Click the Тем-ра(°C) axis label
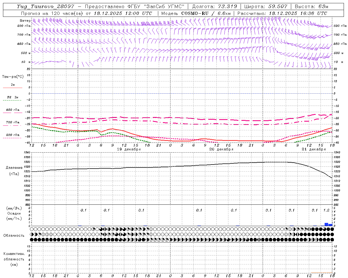Screen dimensions: 348x278 pyautogui.click(x=13, y=77)
